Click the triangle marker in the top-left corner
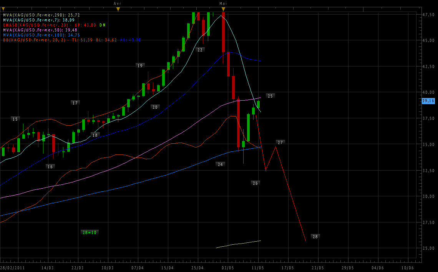Screen dimensions: 438x272 3,8
